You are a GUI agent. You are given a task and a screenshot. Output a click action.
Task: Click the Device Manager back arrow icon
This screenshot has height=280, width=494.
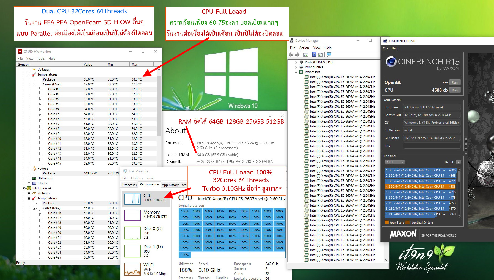(x=291, y=54)
